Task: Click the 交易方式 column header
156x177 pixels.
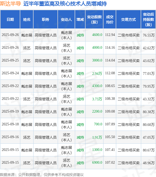Action: 128,19
